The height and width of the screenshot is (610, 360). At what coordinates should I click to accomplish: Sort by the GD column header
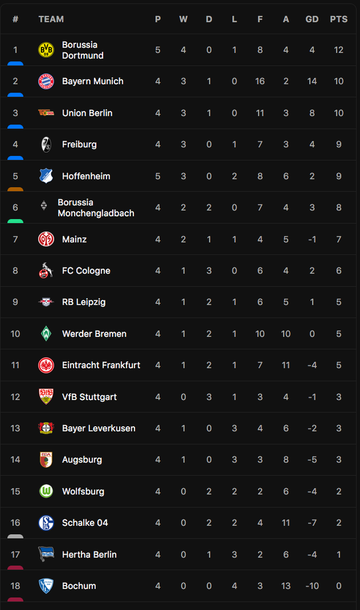point(312,19)
